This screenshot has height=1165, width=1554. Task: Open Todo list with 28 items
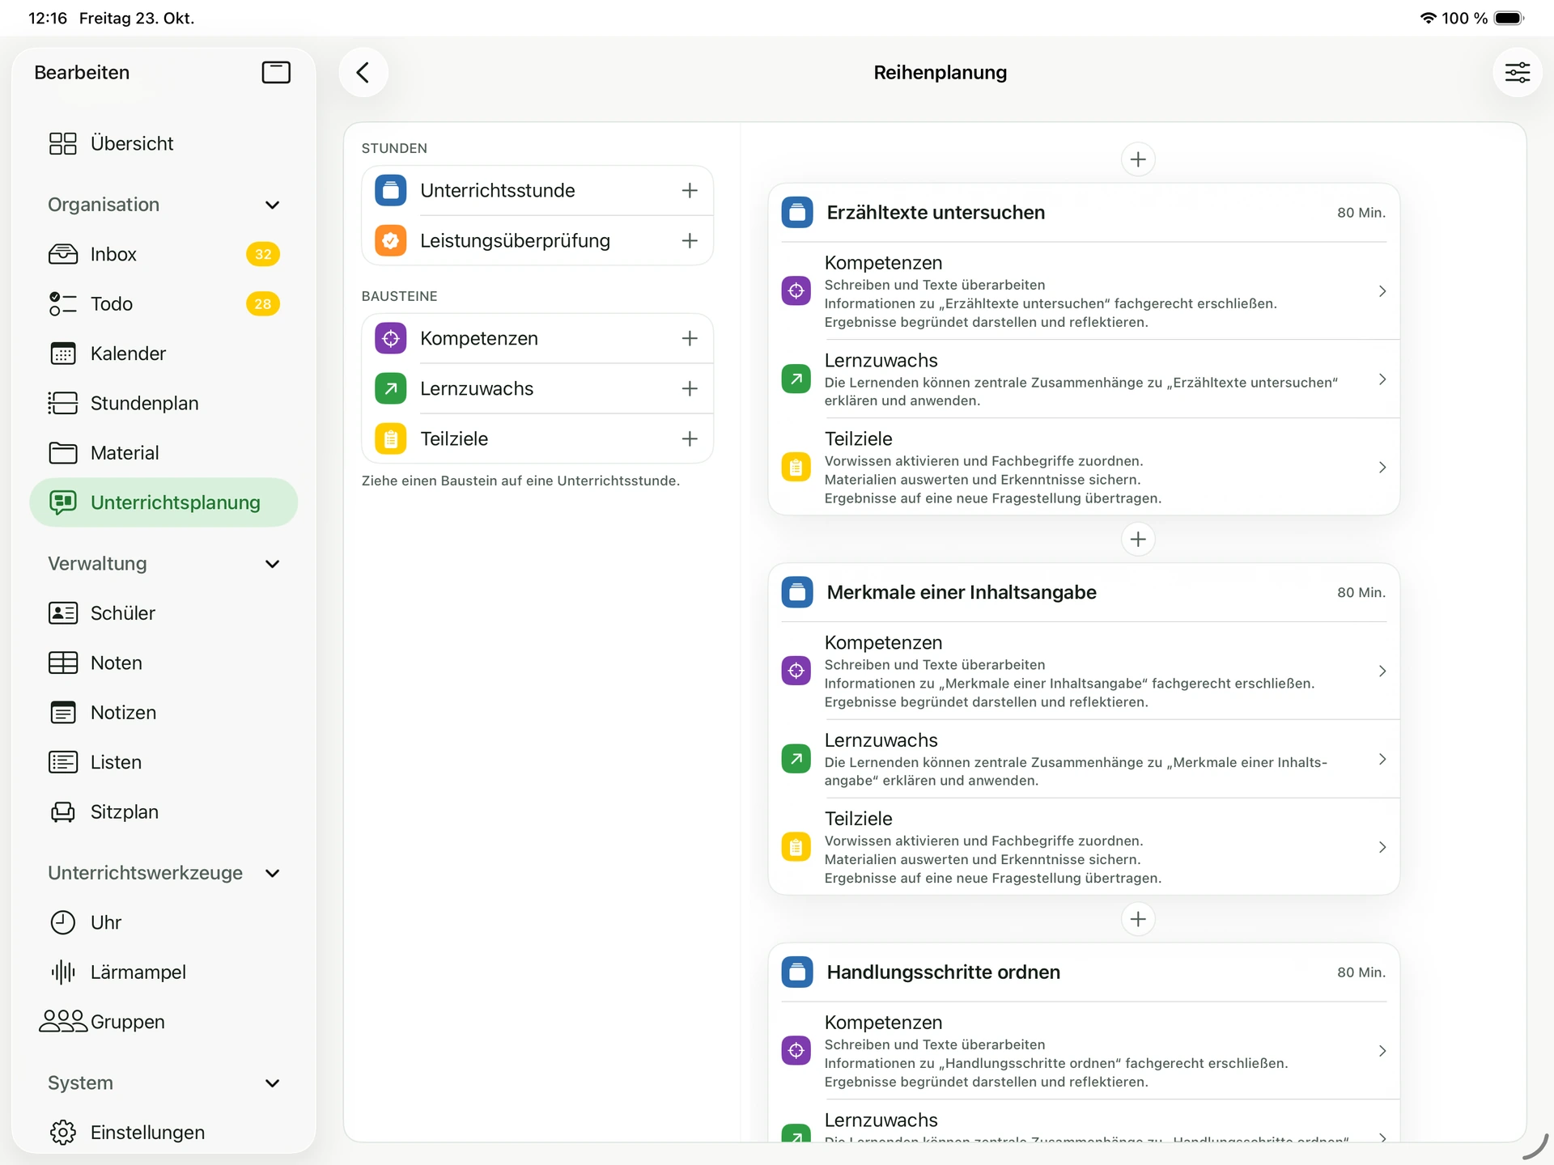[163, 304]
